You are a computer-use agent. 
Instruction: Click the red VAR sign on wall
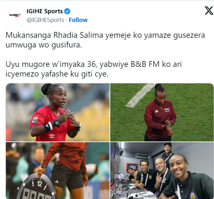coord(132,167)
